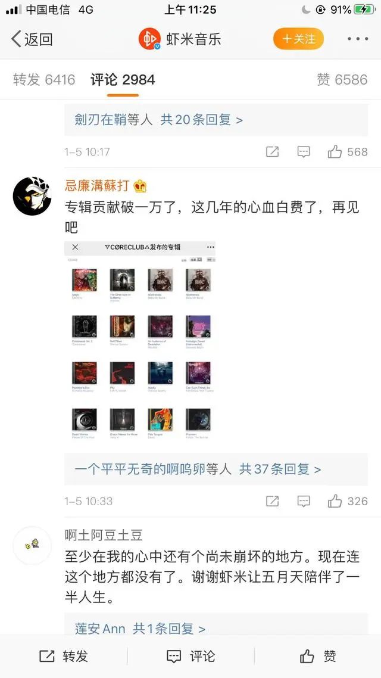The image size is (381, 678).
Task: Reply to the 1-5 10:17 comment via bubble icon
Action: [304, 152]
